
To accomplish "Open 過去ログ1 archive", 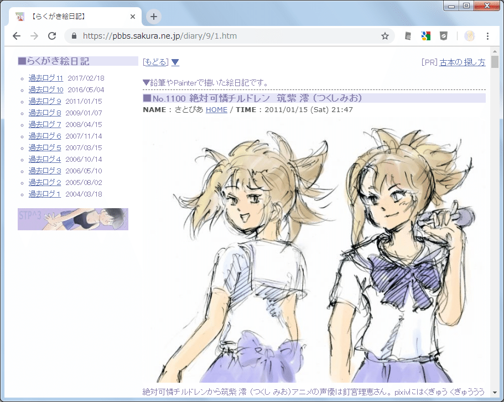I will [x=44, y=194].
